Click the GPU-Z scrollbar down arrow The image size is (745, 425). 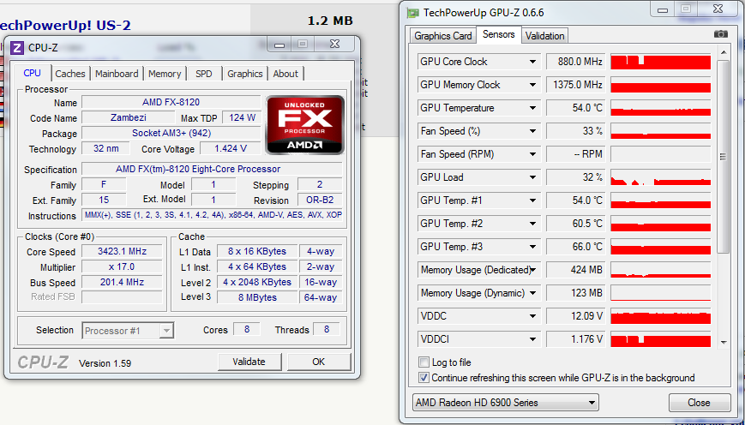pyautogui.click(x=724, y=343)
